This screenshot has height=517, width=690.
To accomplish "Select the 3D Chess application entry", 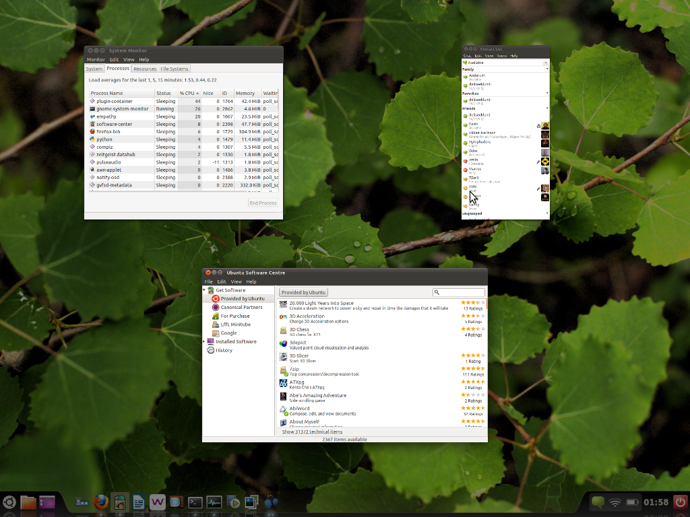I will [x=382, y=332].
